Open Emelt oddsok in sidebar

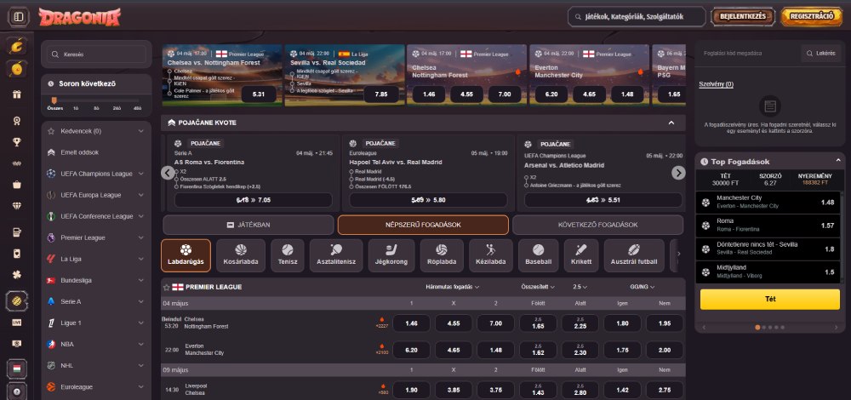pyautogui.click(x=96, y=152)
